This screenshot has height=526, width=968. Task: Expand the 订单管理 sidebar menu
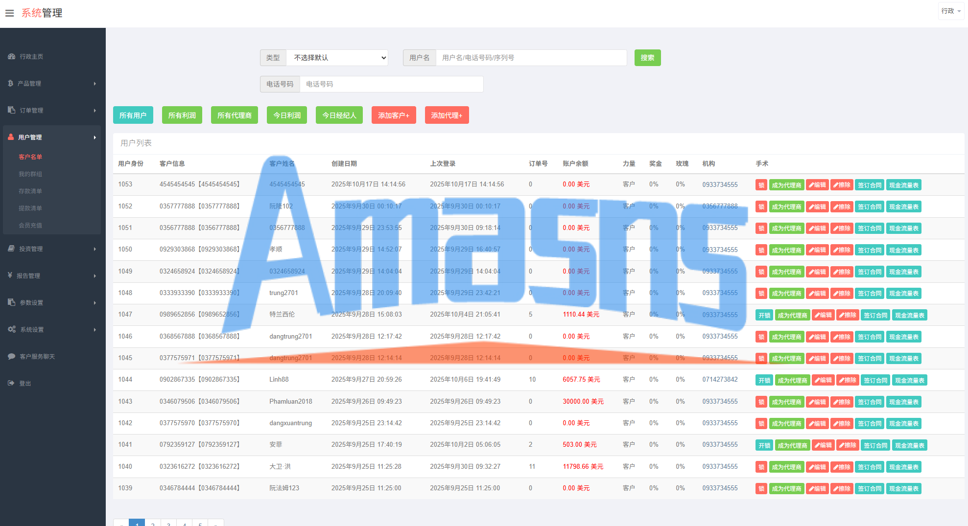(x=52, y=111)
